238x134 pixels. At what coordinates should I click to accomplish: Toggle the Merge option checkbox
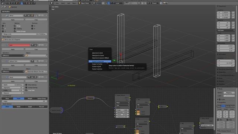pos(15,26)
